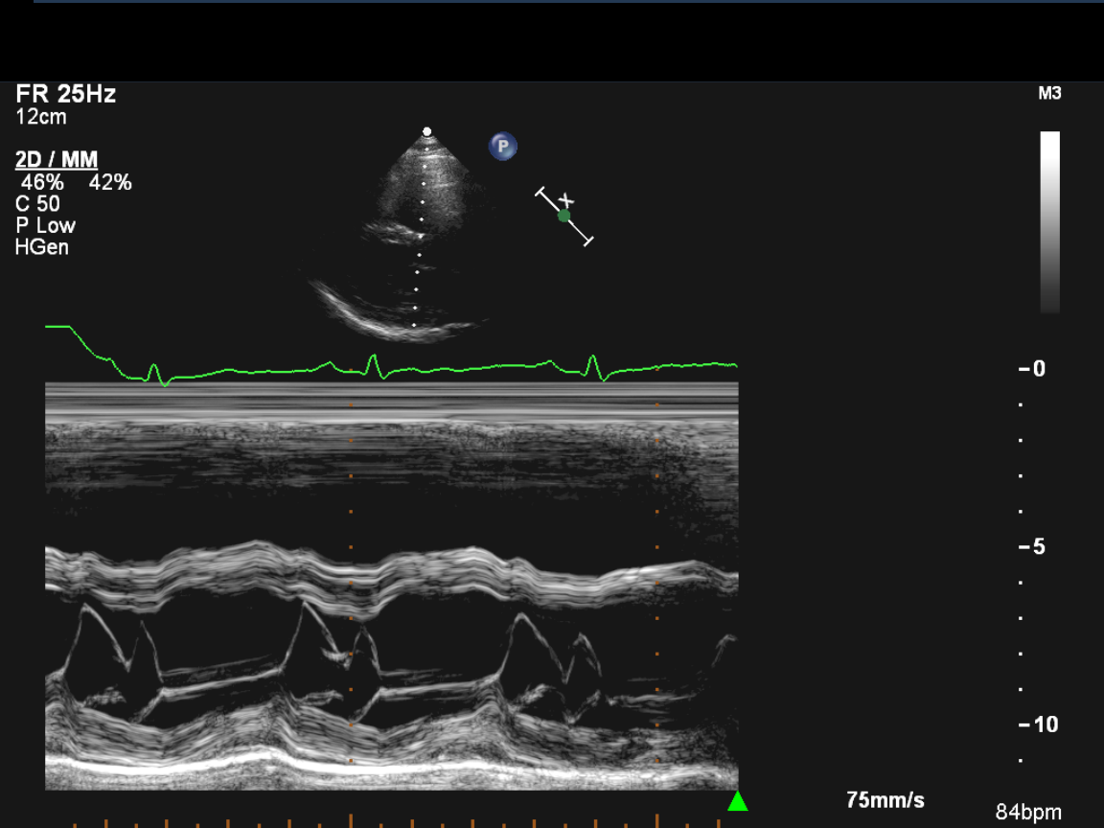1104x828 pixels.
Task: Click the 84bpm heart rate readout
Action: [1028, 813]
